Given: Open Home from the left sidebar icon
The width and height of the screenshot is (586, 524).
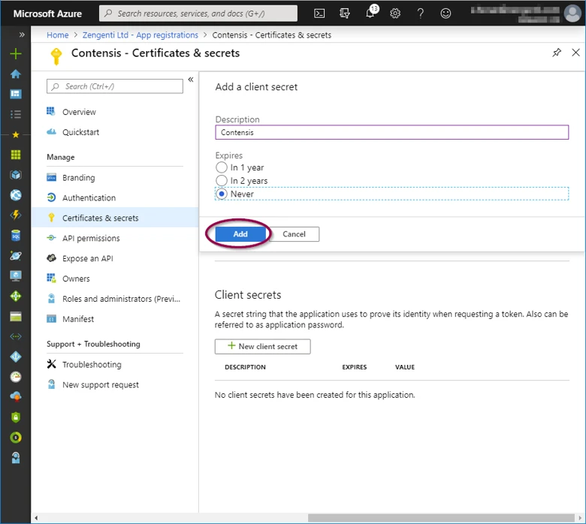Looking at the screenshot, I should (x=16, y=74).
